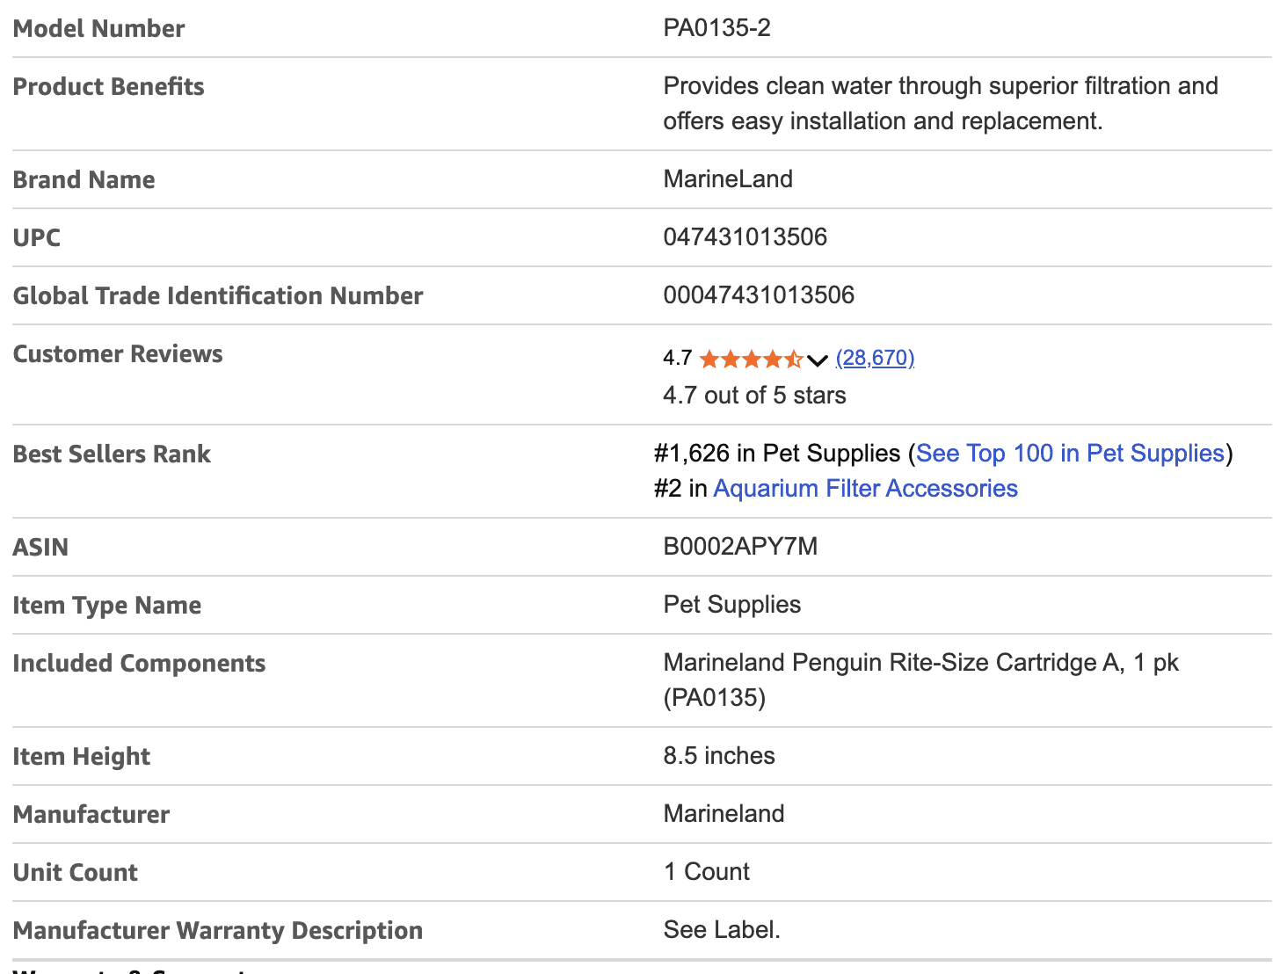Screen dimensions: 1280x974
Task: Click the ASIN value B0002APY7M
Action: (740, 547)
